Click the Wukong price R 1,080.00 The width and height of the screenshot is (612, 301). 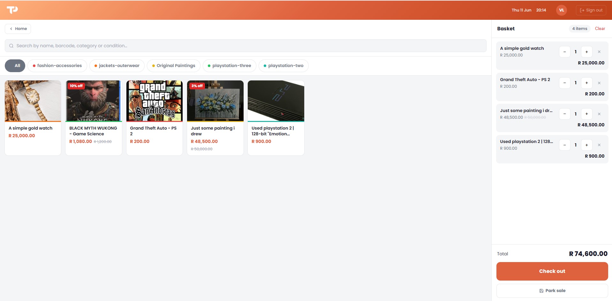pyautogui.click(x=80, y=141)
